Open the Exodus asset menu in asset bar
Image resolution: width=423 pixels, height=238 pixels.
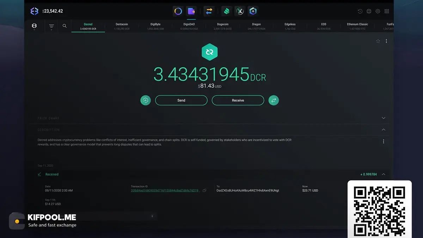(x=34, y=26)
